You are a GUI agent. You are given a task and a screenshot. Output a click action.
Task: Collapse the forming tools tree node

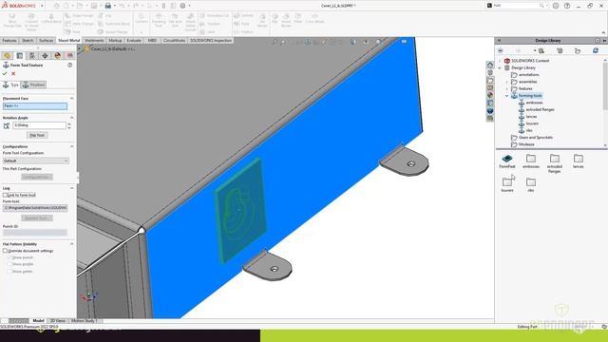[506, 96]
